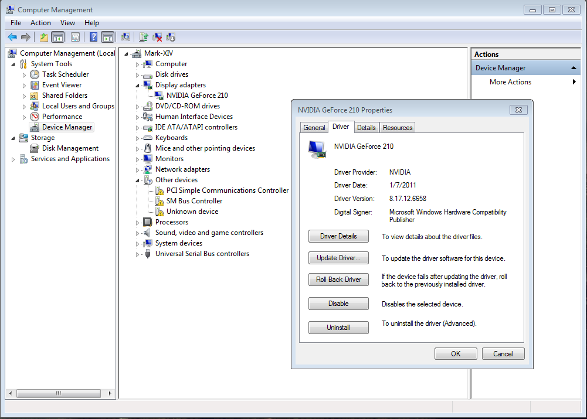The image size is (587, 419).
Task: Click the blue Help question mark icon
Action: point(94,37)
